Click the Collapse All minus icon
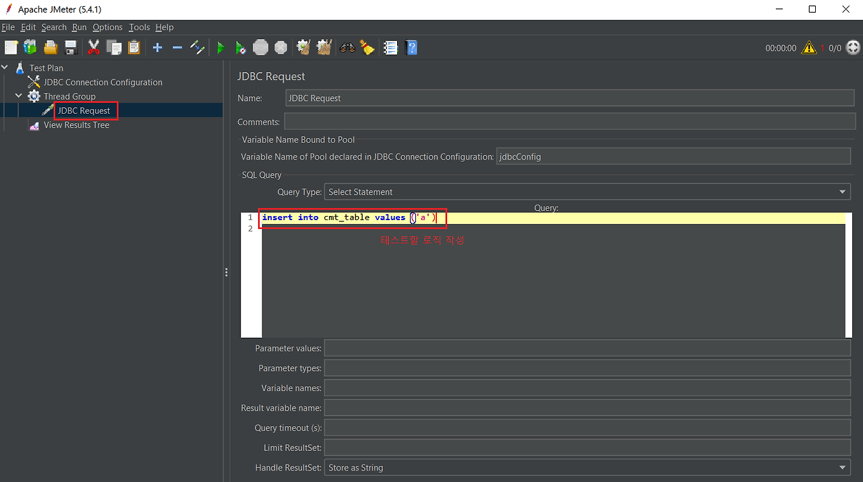This screenshot has width=863, height=482. tap(177, 48)
